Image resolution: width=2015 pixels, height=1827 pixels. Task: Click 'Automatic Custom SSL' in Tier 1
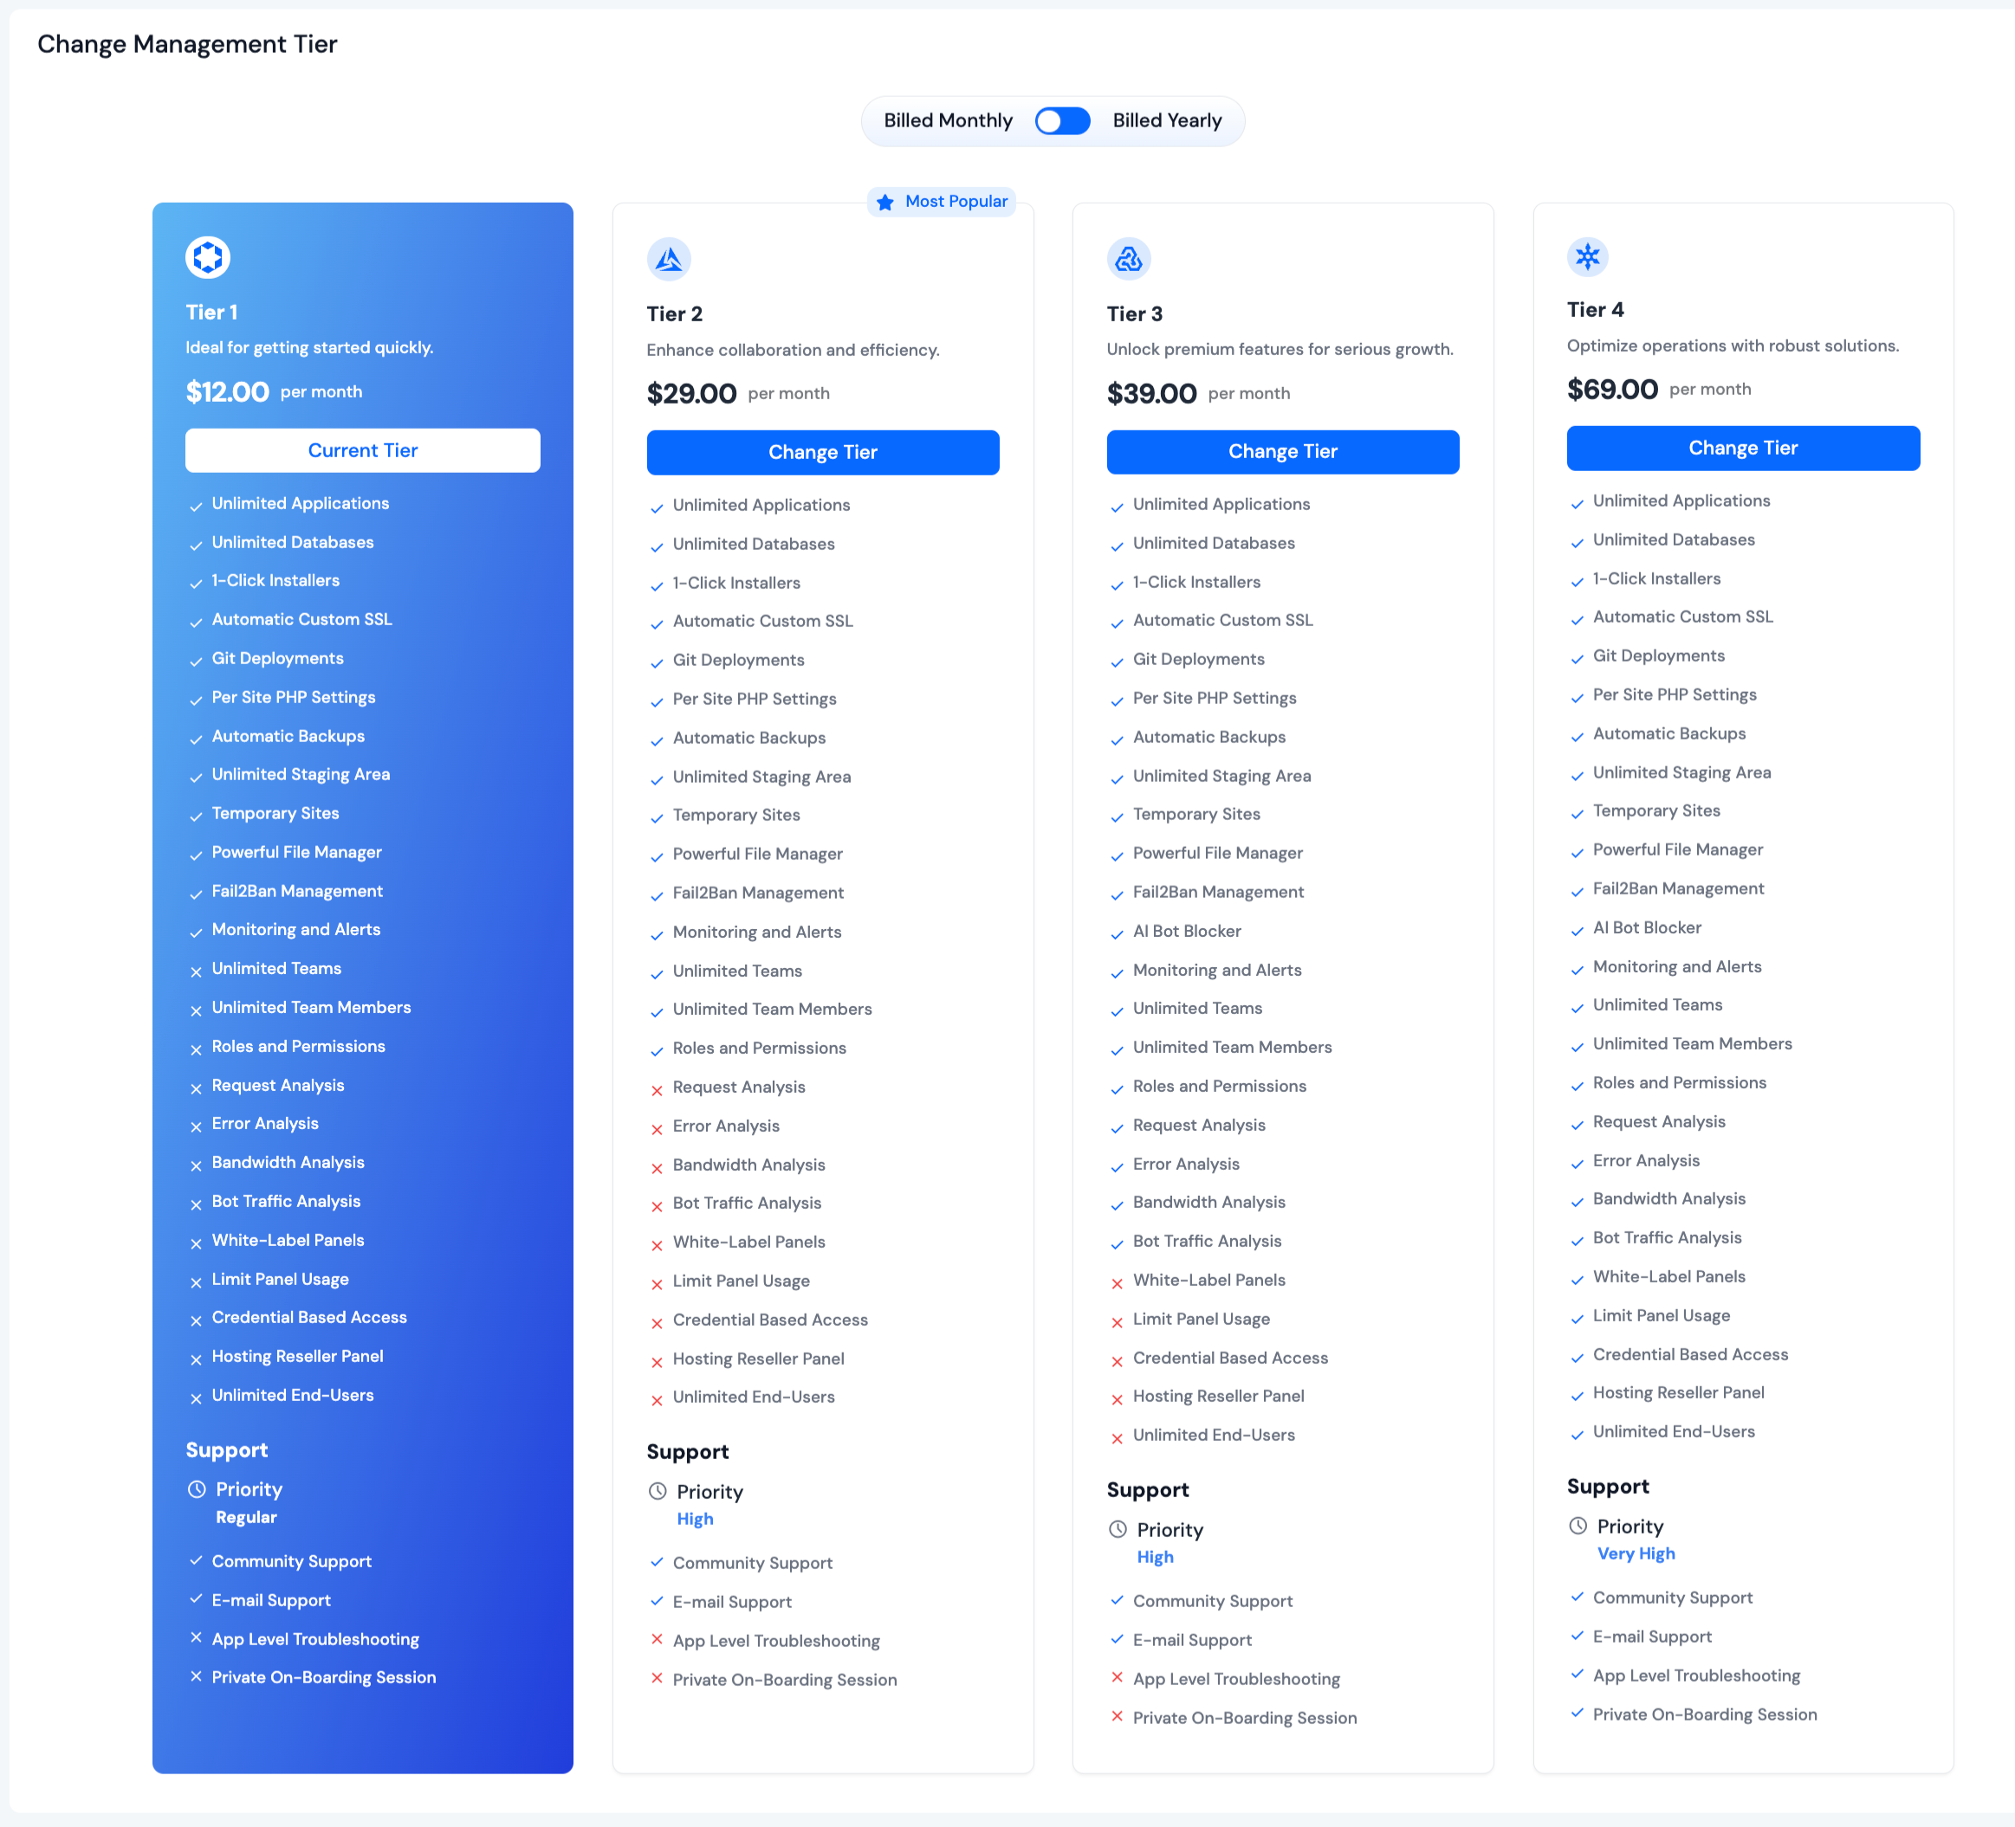coord(301,619)
